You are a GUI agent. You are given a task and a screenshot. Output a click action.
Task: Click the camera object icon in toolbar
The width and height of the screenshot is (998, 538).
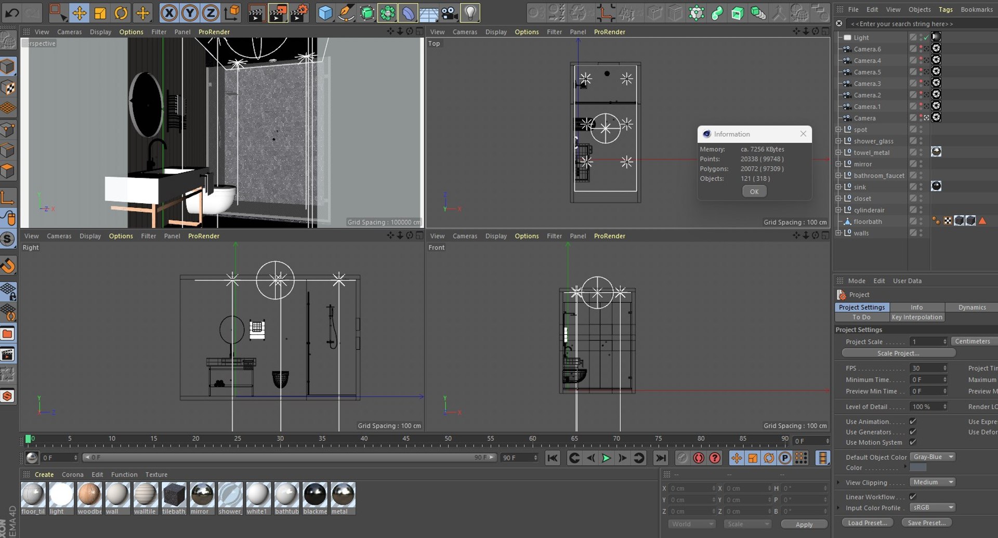(450, 13)
